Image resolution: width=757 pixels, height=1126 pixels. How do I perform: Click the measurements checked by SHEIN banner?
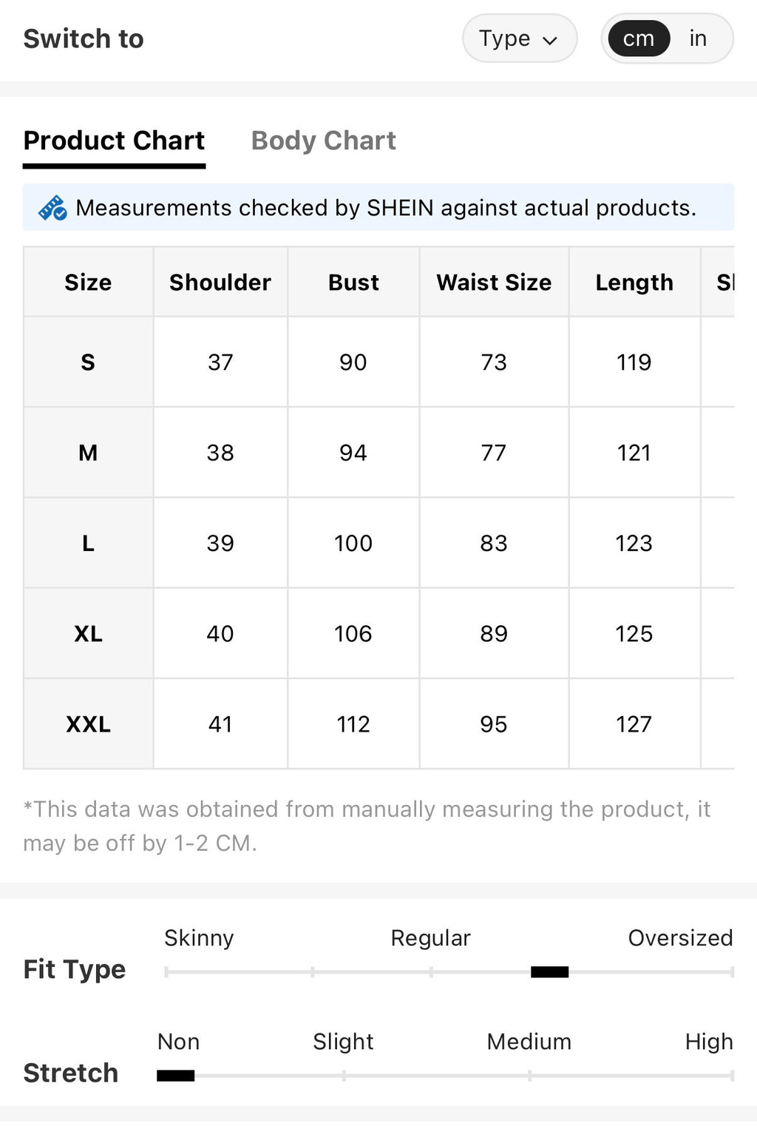[378, 208]
